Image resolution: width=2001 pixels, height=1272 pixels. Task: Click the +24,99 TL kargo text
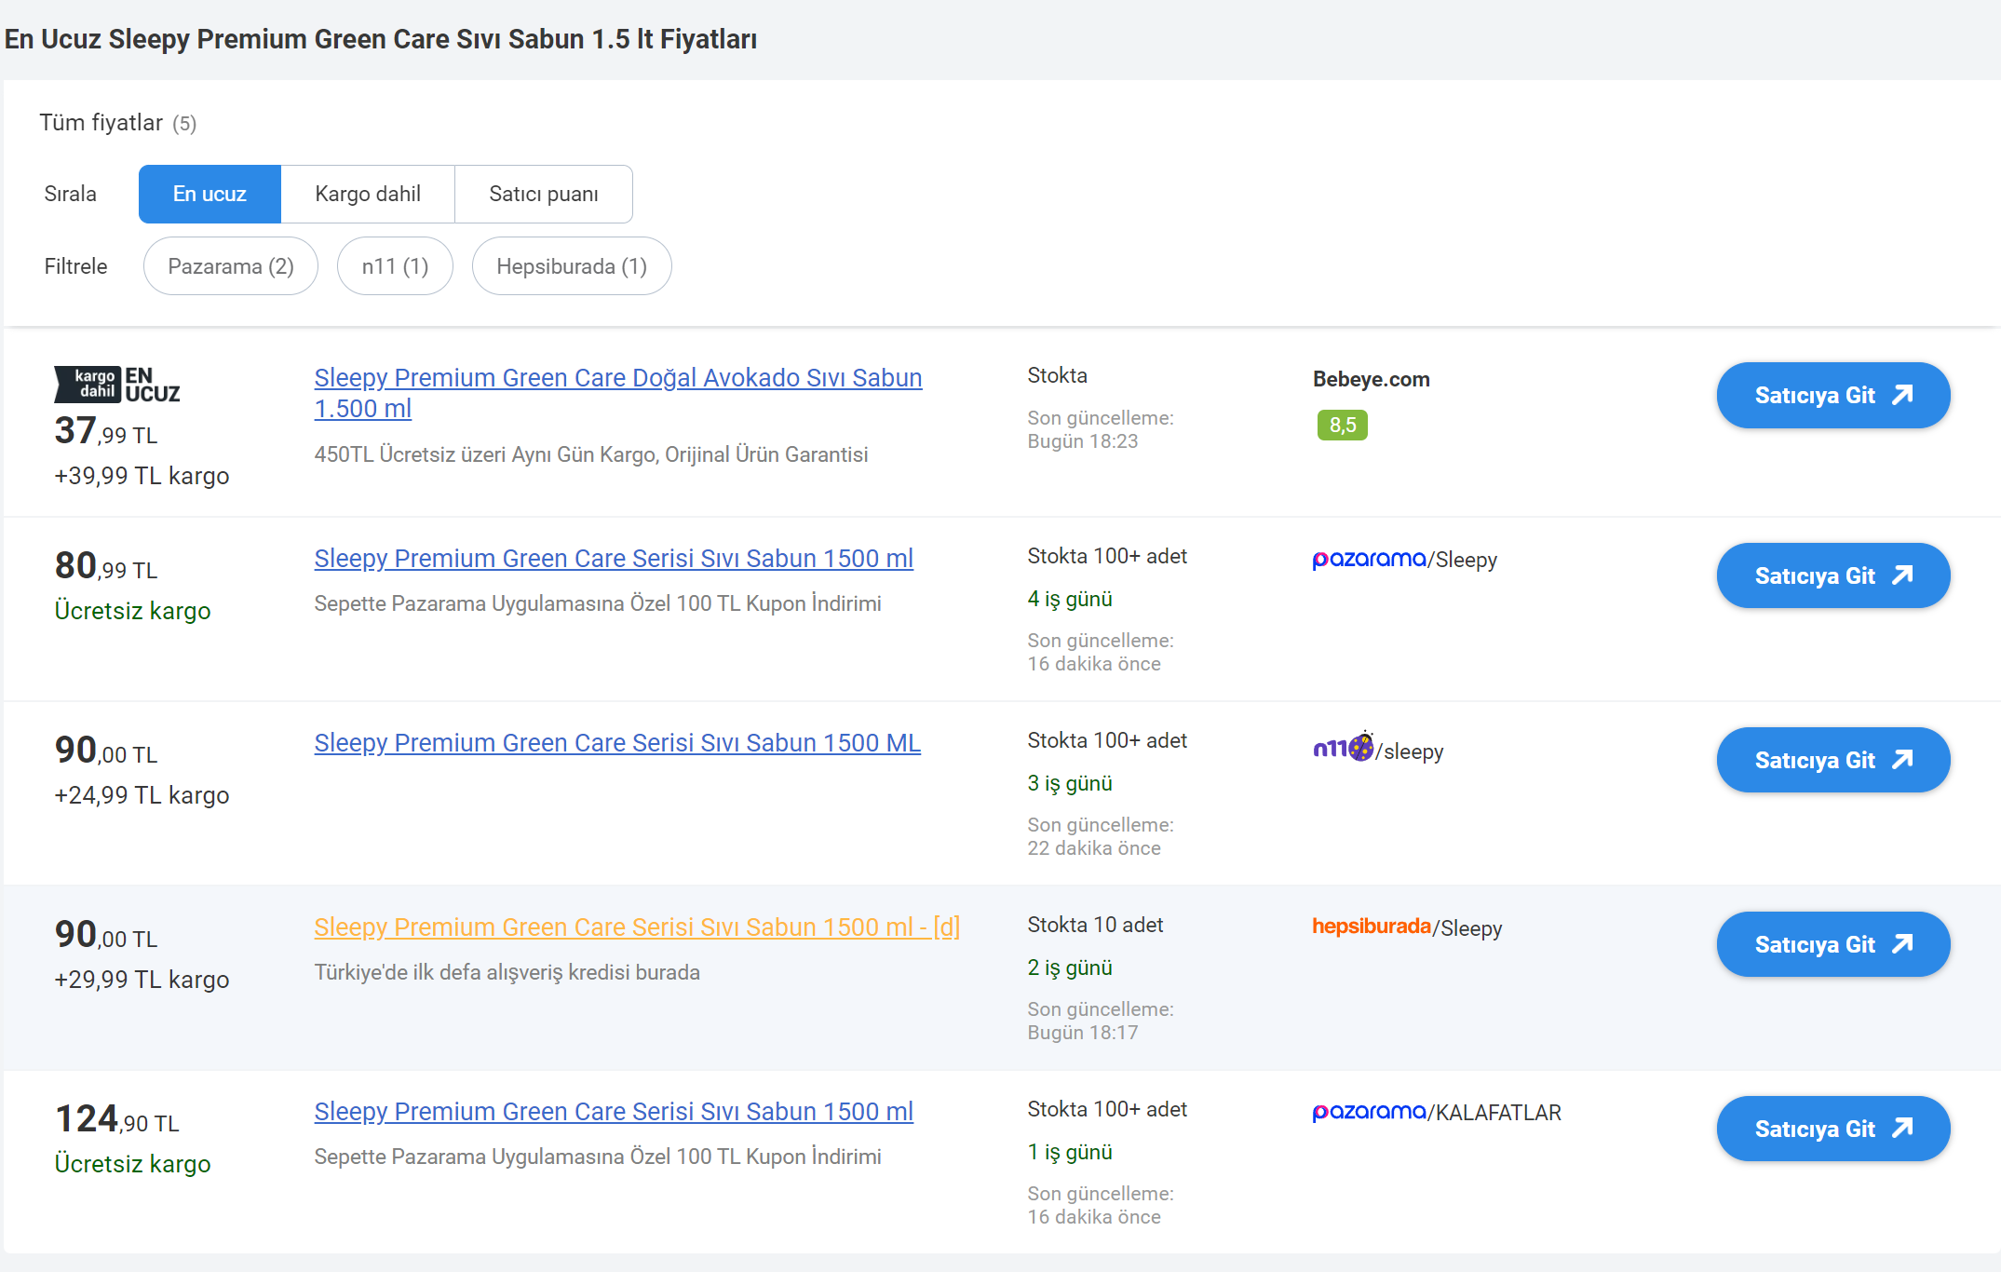(x=142, y=795)
